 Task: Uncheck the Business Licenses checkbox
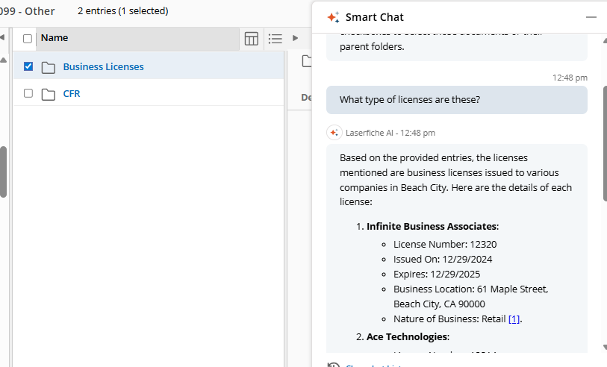[x=28, y=66]
